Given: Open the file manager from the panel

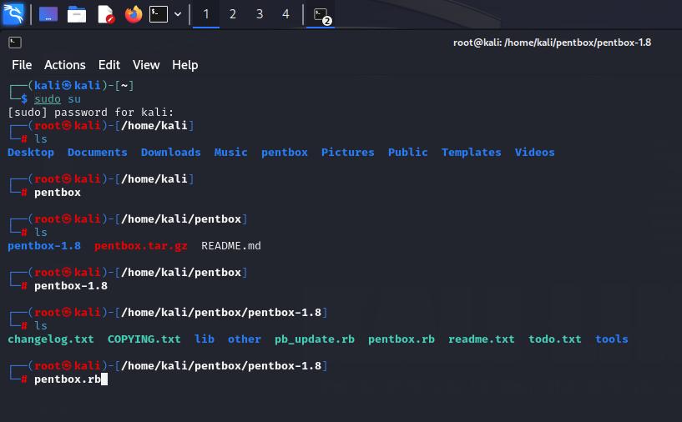Looking at the screenshot, I should click(77, 14).
